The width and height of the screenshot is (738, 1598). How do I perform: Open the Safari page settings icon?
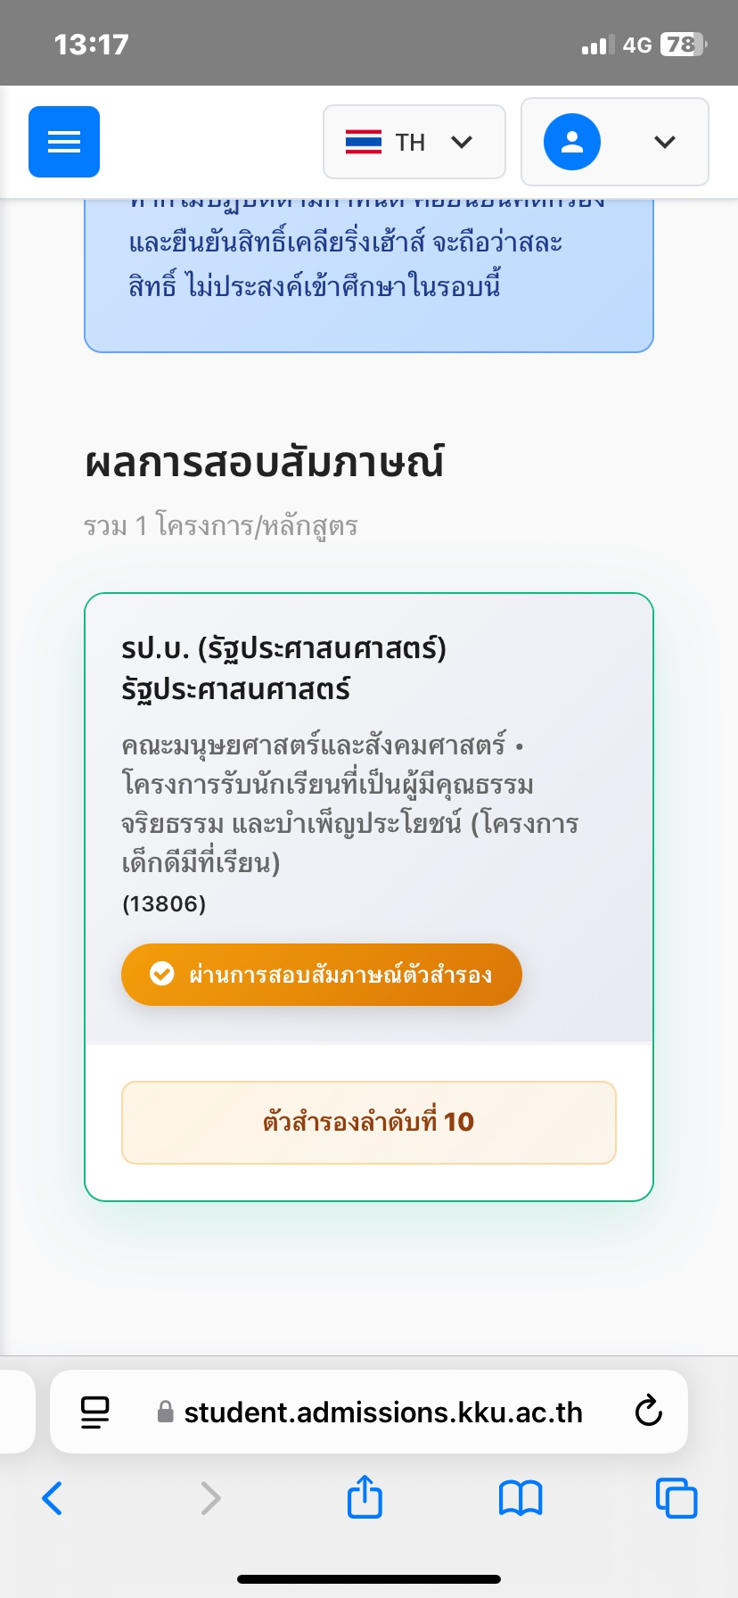(95, 1412)
